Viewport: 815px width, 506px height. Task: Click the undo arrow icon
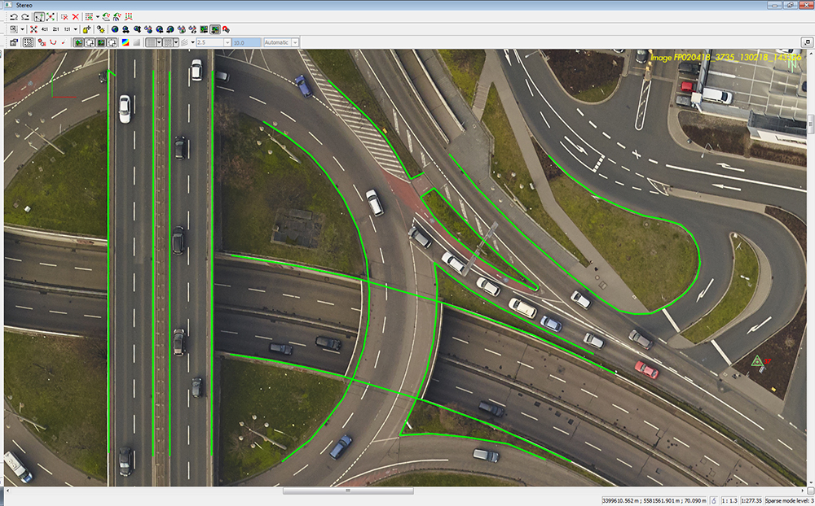(13, 16)
